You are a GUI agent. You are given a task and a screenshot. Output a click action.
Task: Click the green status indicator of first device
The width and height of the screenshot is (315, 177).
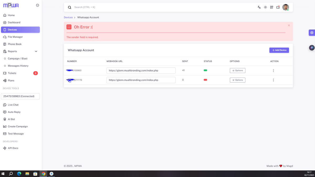click(205, 70)
